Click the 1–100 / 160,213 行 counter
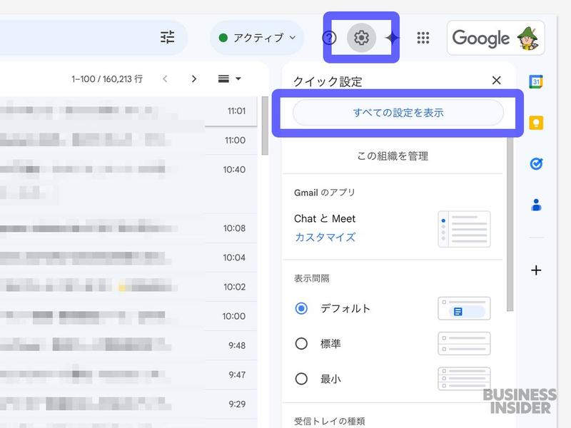Viewport: 571px width, 428px height. (107, 79)
